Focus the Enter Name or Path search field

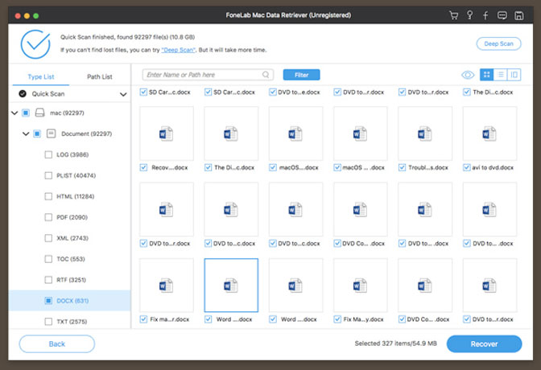pos(208,75)
